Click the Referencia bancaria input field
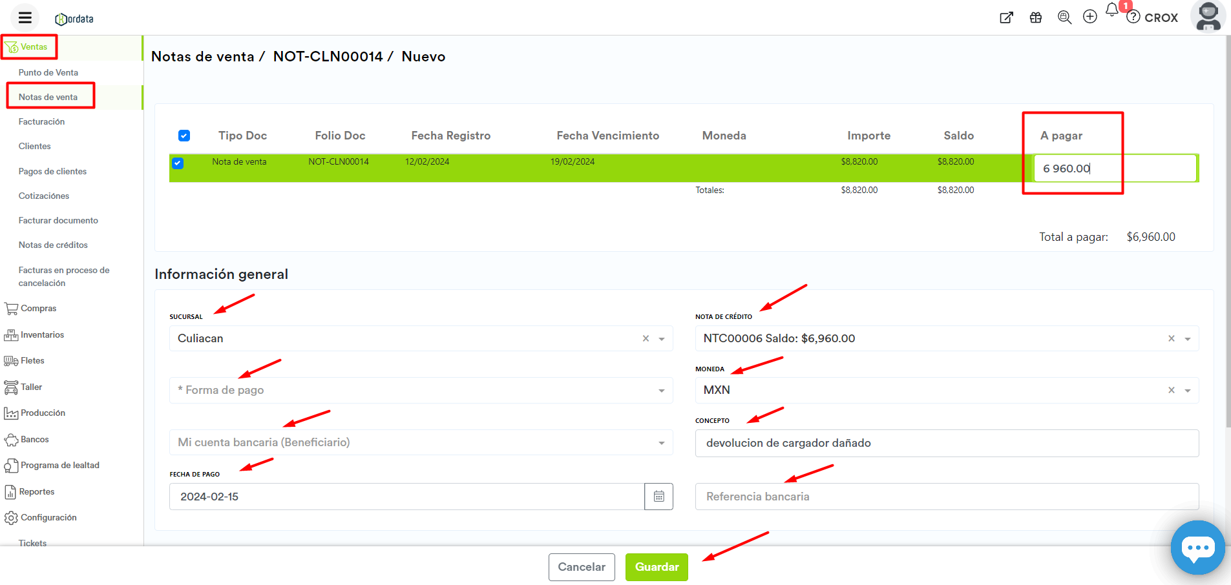The image size is (1231, 585). click(x=947, y=497)
